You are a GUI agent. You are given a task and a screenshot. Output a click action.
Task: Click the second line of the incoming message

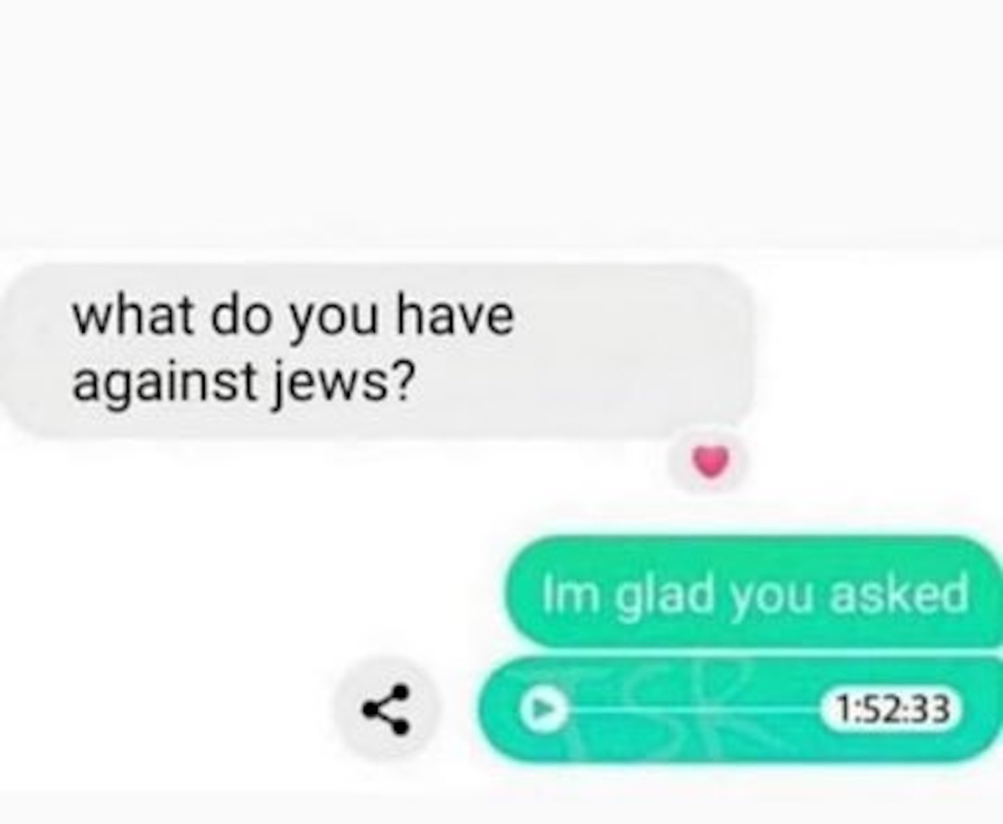244,383
